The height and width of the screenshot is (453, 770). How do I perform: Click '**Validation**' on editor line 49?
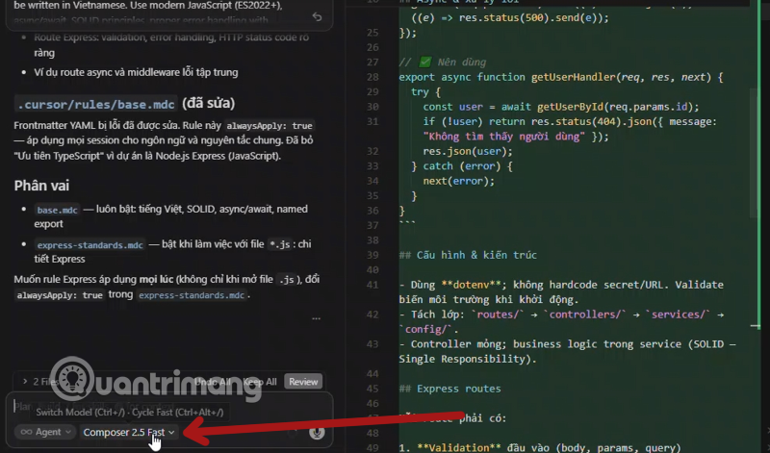(459, 447)
